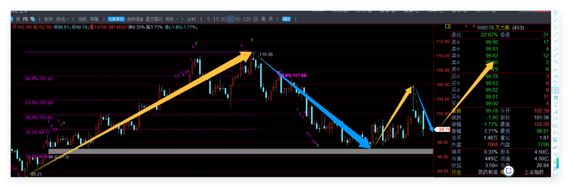This screenshot has width=570, height=188.
Task: Toggle the 趋势通道 indicator
Action: [135, 19]
